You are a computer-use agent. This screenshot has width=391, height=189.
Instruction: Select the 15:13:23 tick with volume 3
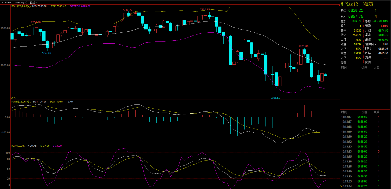(364, 151)
